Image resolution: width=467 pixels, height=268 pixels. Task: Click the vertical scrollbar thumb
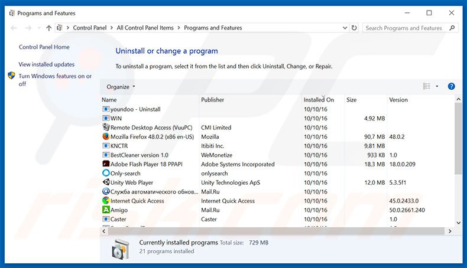pos(458,139)
